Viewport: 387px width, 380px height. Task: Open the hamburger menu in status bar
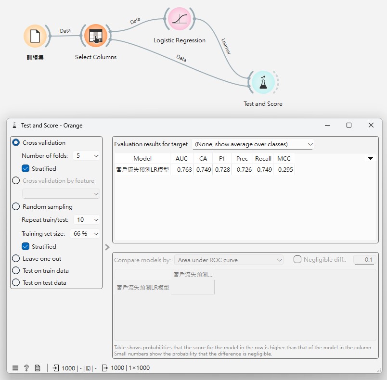coord(15,368)
